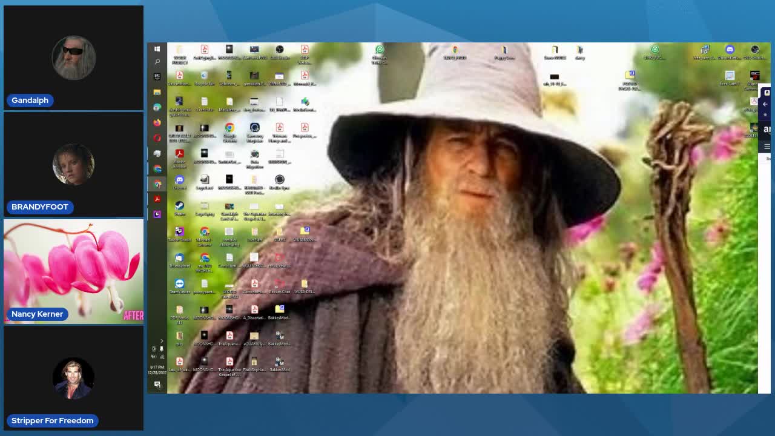Image resolution: width=775 pixels, height=436 pixels.
Task: Open the A_Dissertation PDF file
Action: [255, 313]
